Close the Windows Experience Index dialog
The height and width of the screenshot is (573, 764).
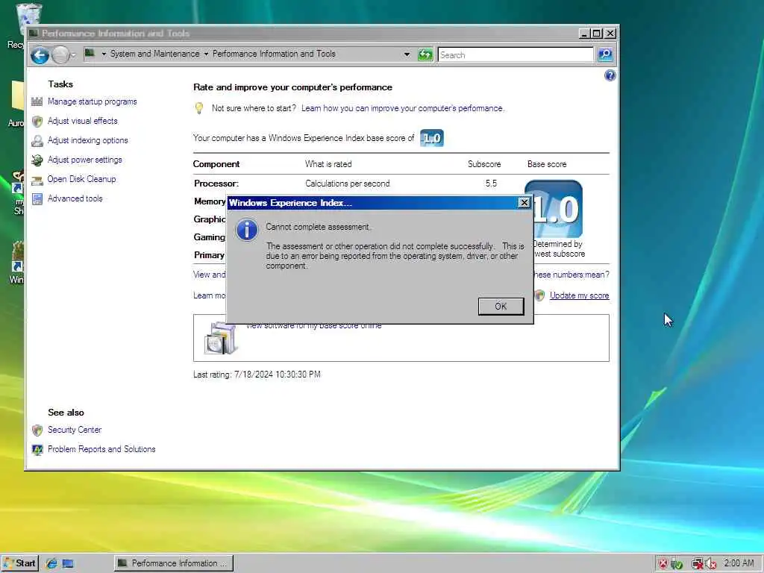[524, 203]
